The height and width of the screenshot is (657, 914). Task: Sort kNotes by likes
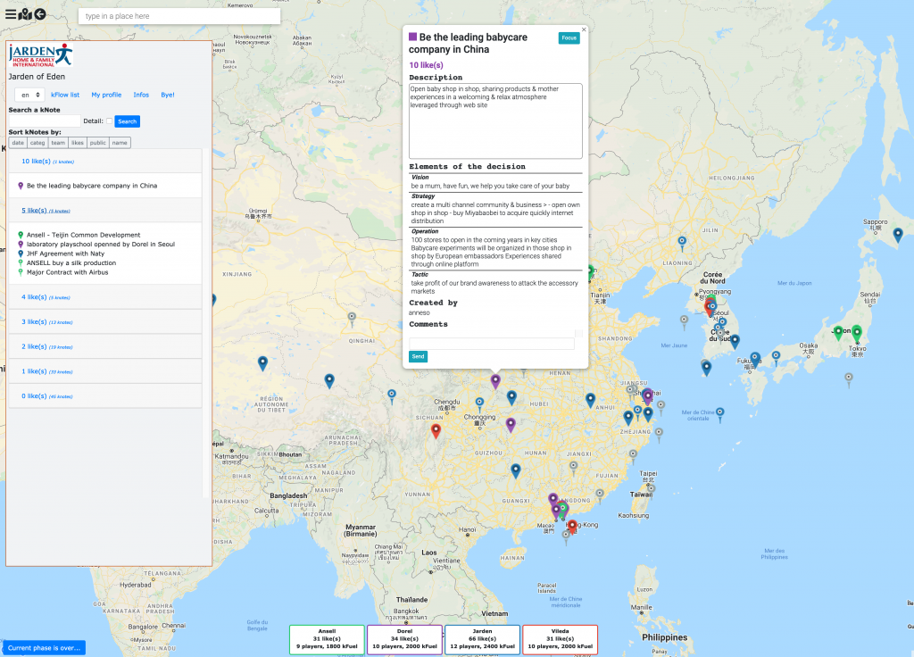tap(77, 142)
